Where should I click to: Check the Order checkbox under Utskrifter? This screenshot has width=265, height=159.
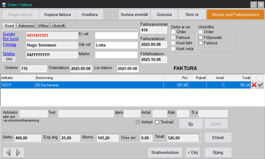(201, 32)
